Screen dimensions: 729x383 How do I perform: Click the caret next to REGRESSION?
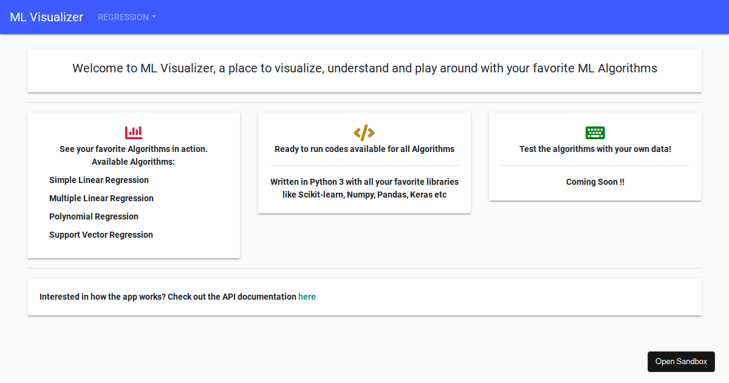click(x=153, y=17)
